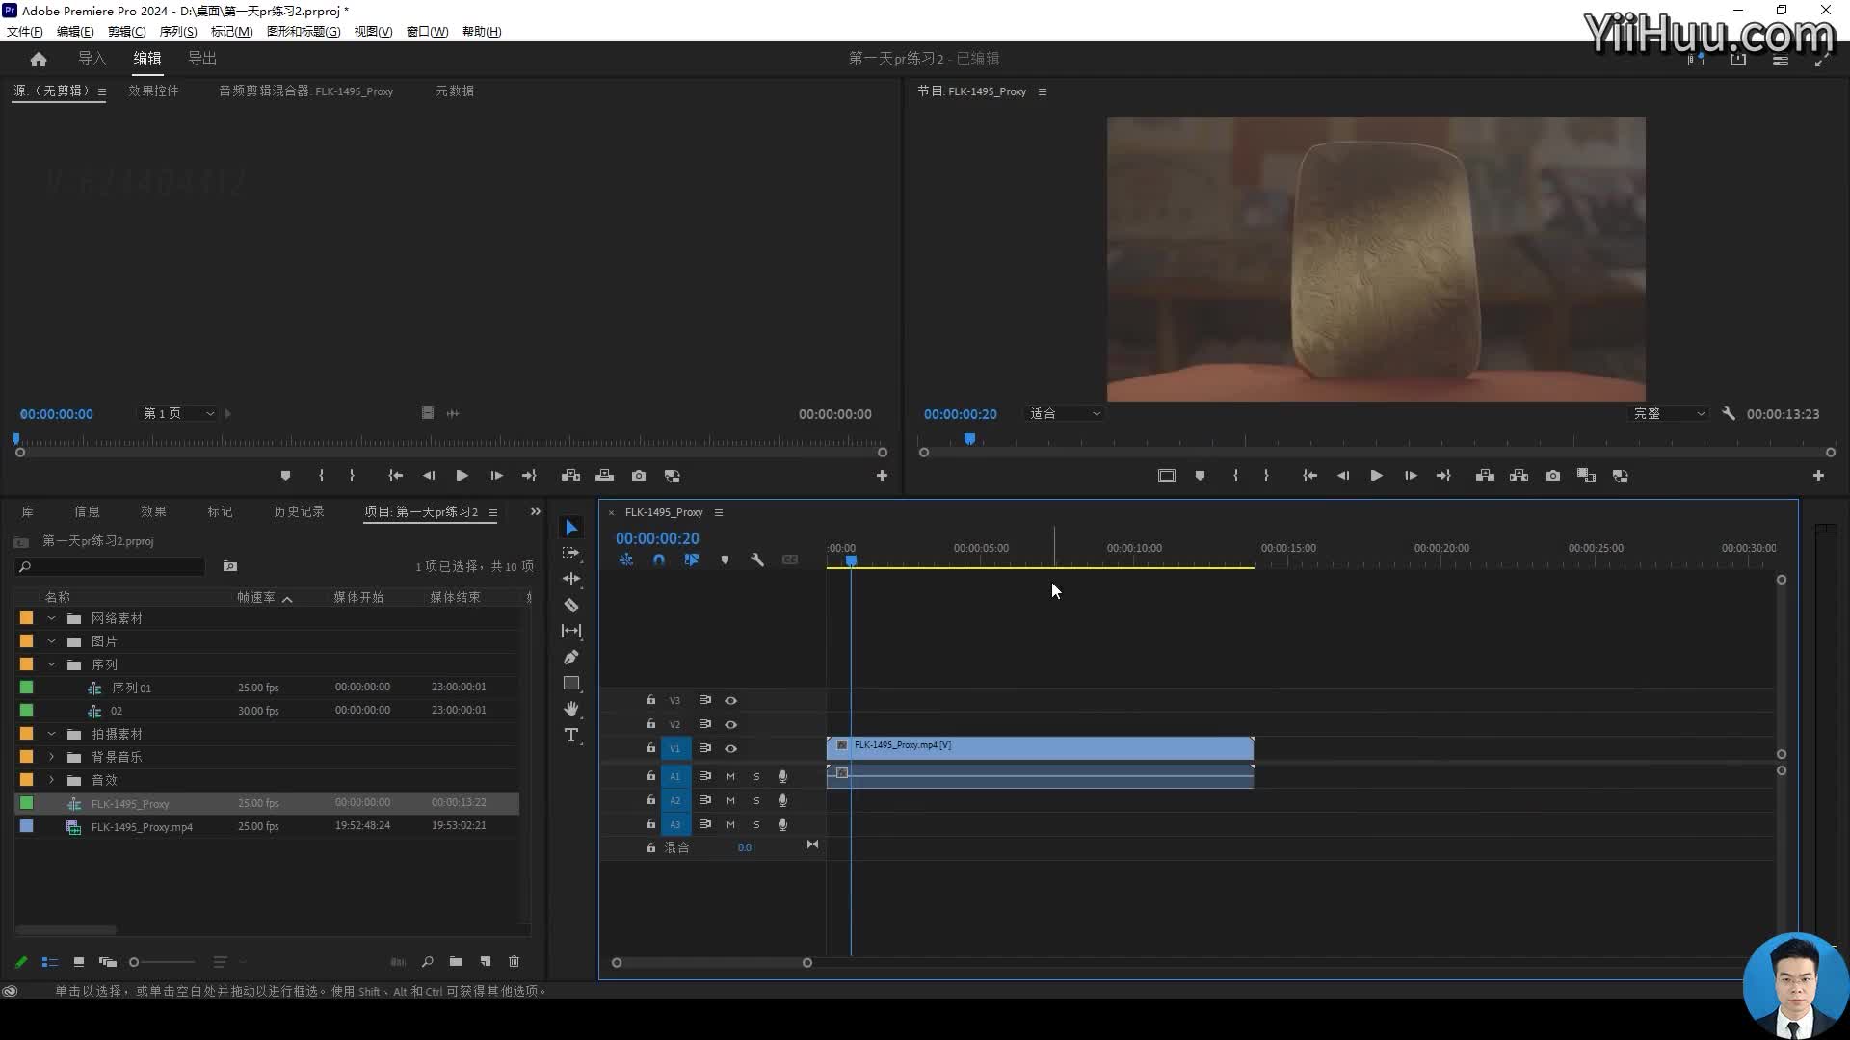Image resolution: width=1850 pixels, height=1040 pixels.
Task: Delete selected item with trash icon
Action: (x=515, y=961)
